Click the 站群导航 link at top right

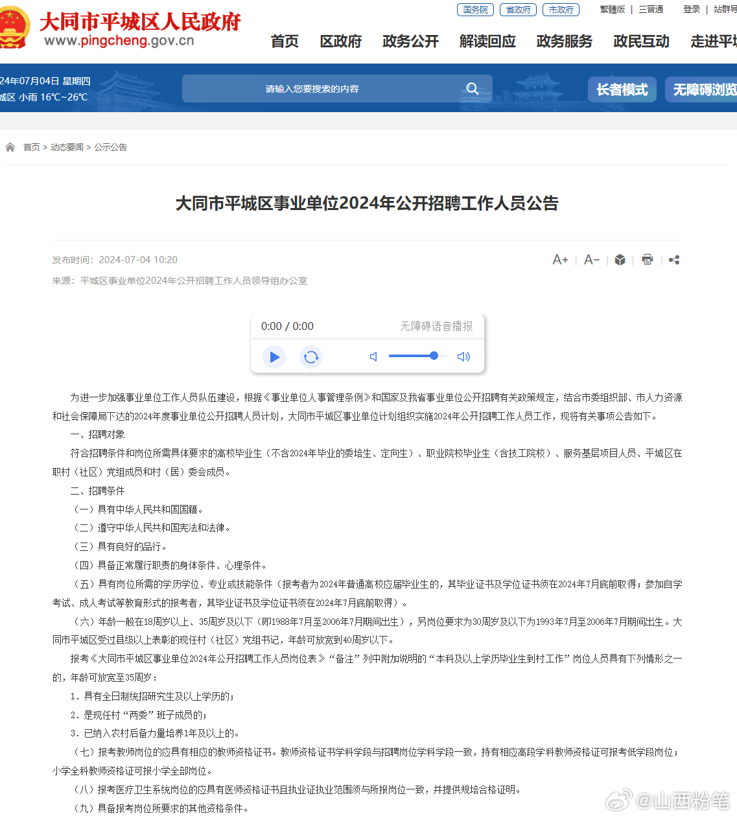tap(725, 10)
